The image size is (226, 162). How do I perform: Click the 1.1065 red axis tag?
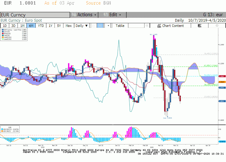[222, 76]
